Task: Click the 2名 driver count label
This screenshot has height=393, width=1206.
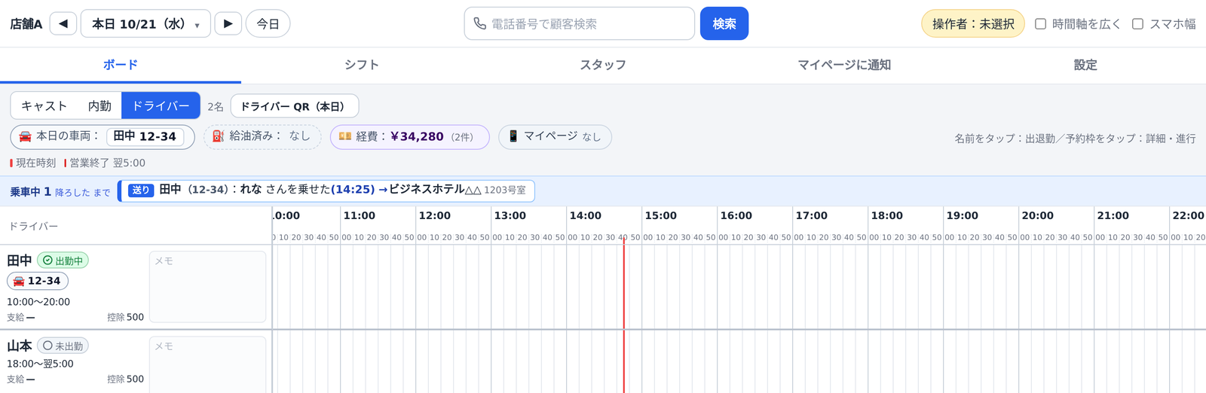Action: point(216,107)
